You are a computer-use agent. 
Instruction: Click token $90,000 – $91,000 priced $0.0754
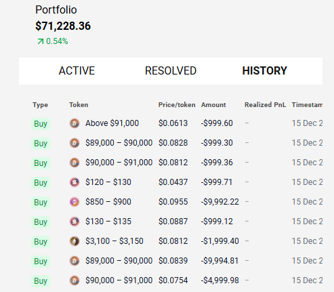(119, 280)
